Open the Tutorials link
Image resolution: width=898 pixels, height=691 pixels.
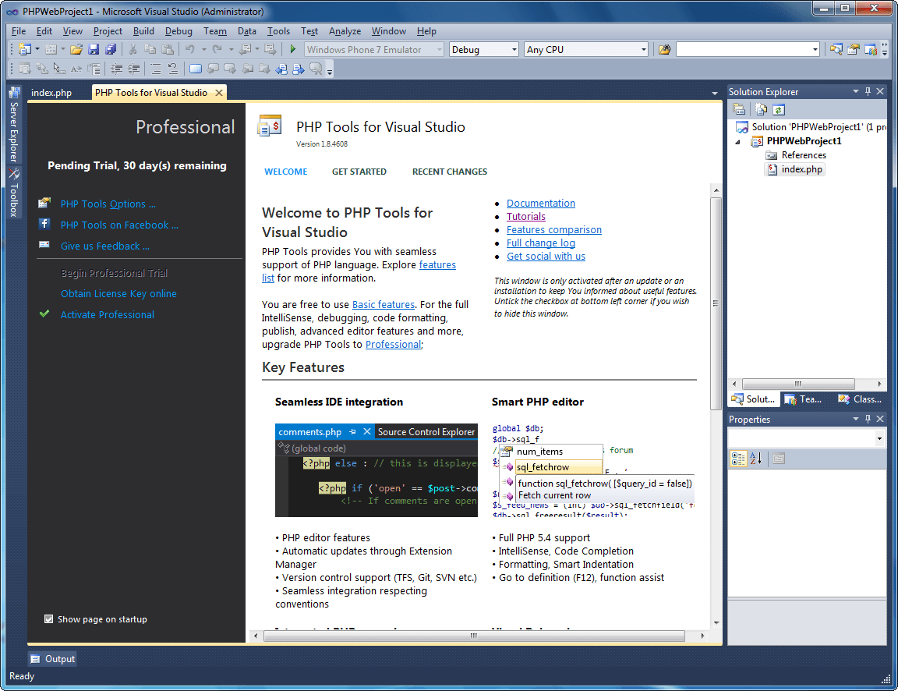(525, 216)
